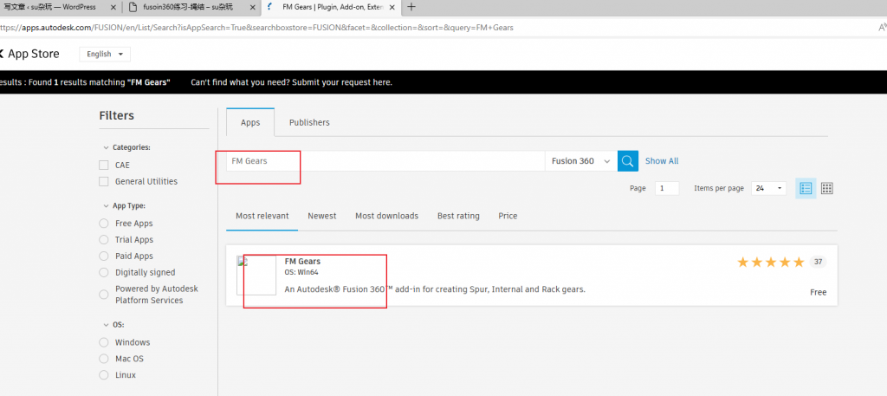Switch to the fusoin360 browser tab
The width and height of the screenshot is (887, 396).
coord(187,7)
